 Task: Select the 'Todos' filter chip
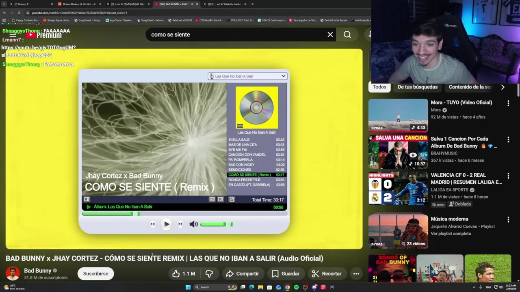coord(379,87)
